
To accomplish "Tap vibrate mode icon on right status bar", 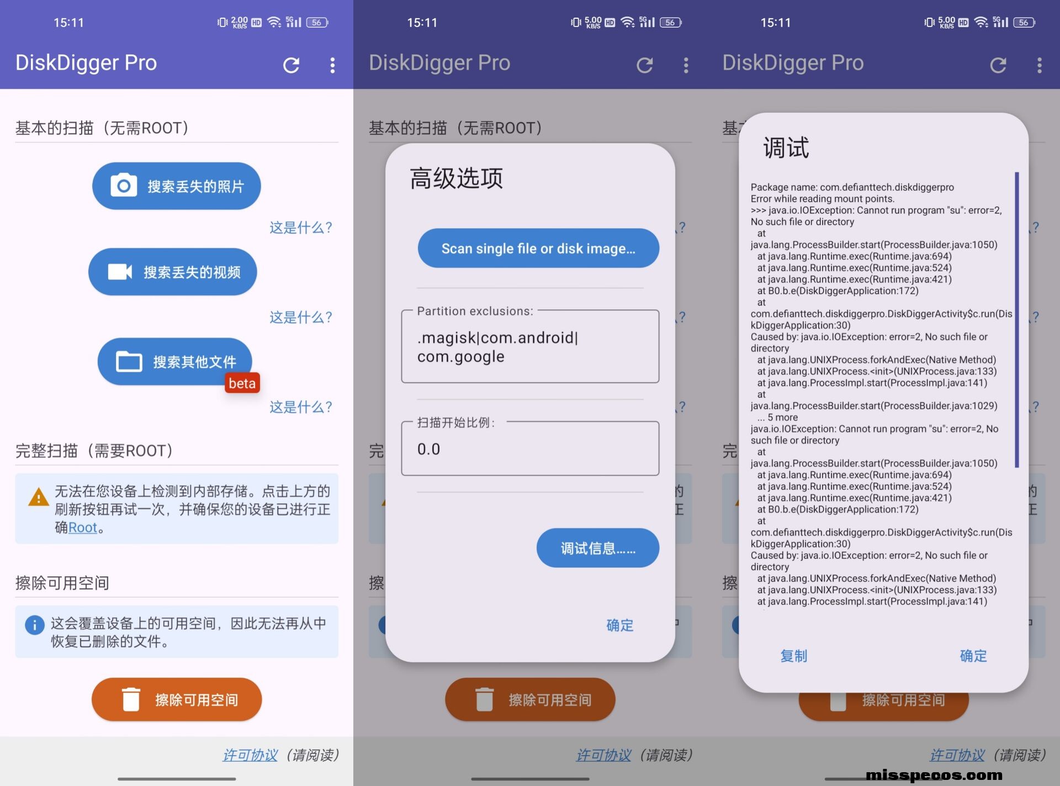I will (x=929, y=23).
